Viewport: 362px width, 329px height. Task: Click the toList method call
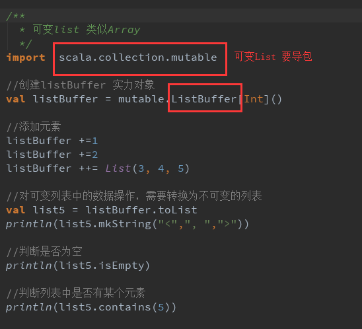click(178, 210)
